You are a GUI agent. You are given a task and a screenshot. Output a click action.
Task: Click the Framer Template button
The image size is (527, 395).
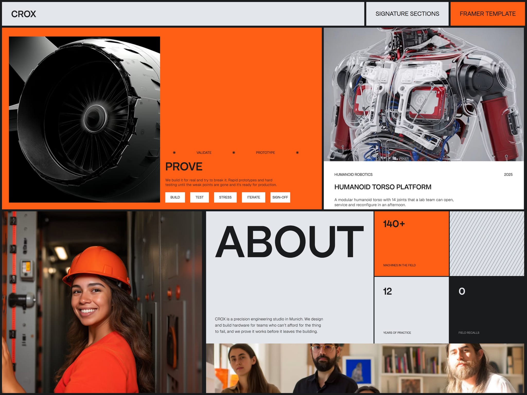click(x=488, y=14)
